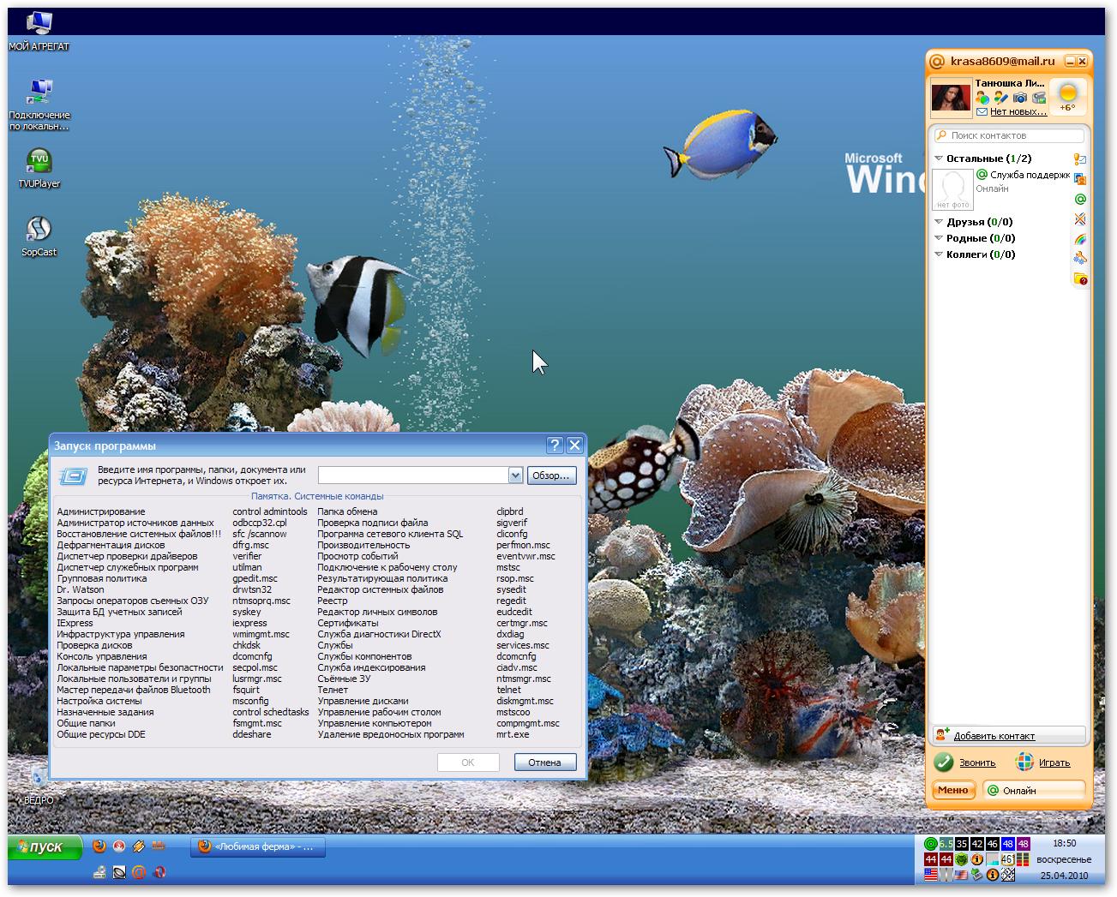The image size is (1117, 897).
Task: Launch Mail.ru Agent from quick launch
Action: click(139, 872)
